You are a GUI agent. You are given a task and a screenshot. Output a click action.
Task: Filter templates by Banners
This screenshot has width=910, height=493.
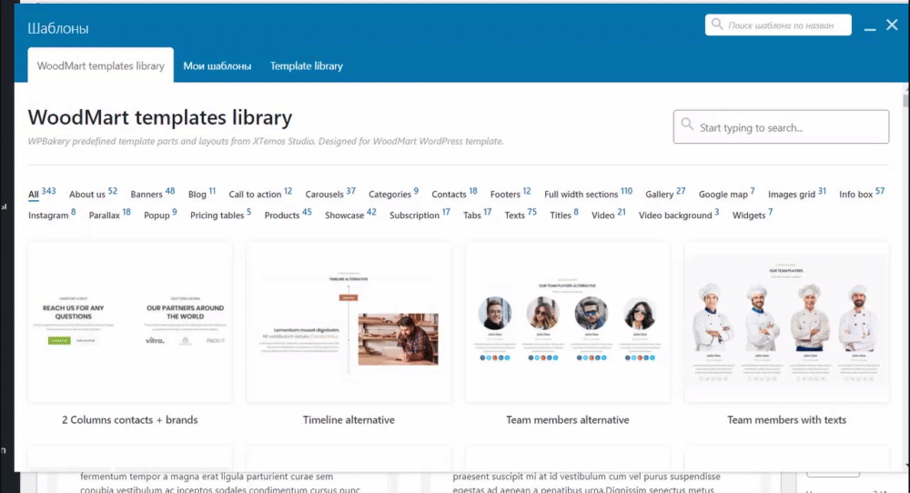(x=153, y=193)
